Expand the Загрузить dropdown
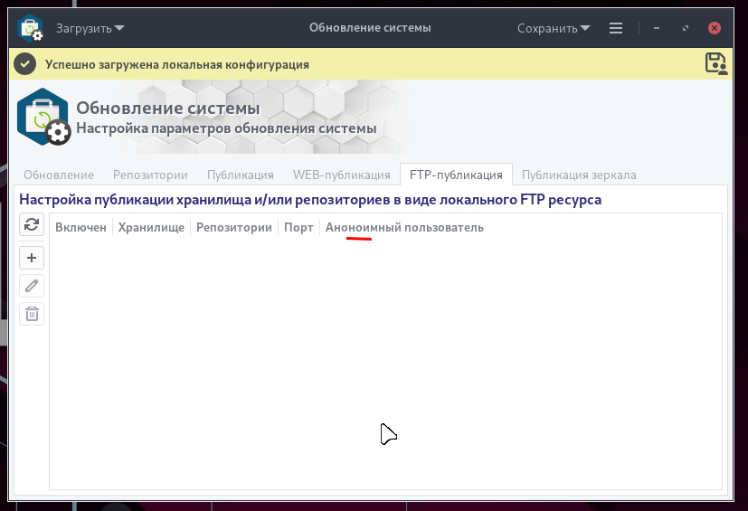Image resolution: width=748 pixels, height=511 pixels. [90, 28]
